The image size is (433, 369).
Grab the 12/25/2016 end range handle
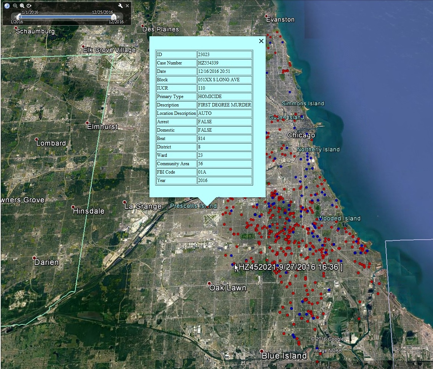pyautogui.click(x=113, y=17)
